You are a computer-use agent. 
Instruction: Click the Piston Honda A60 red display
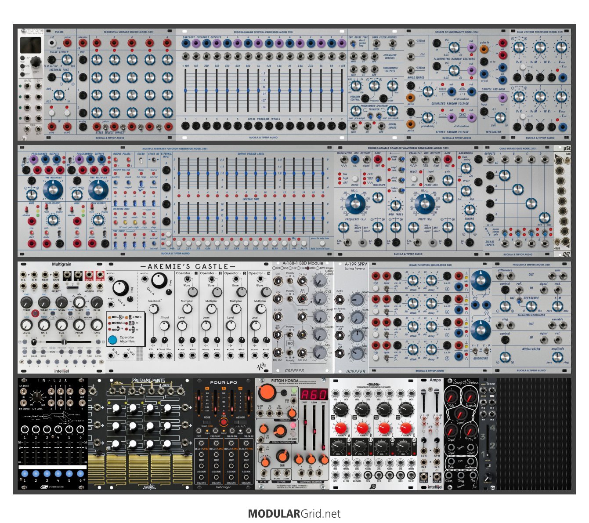coord(314,394)
